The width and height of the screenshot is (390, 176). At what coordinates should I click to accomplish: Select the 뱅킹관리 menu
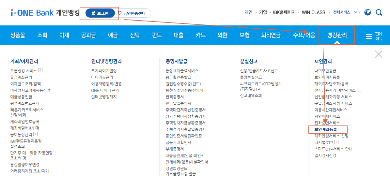337,35
